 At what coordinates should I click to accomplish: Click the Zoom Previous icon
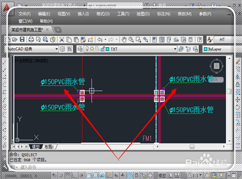click(x=146, y=40)
